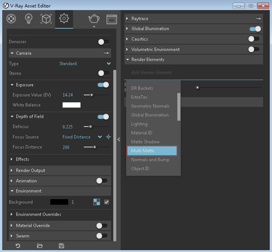272x252 pixels.
Task: Open the Lights tab icon
Action: point(29,19)
